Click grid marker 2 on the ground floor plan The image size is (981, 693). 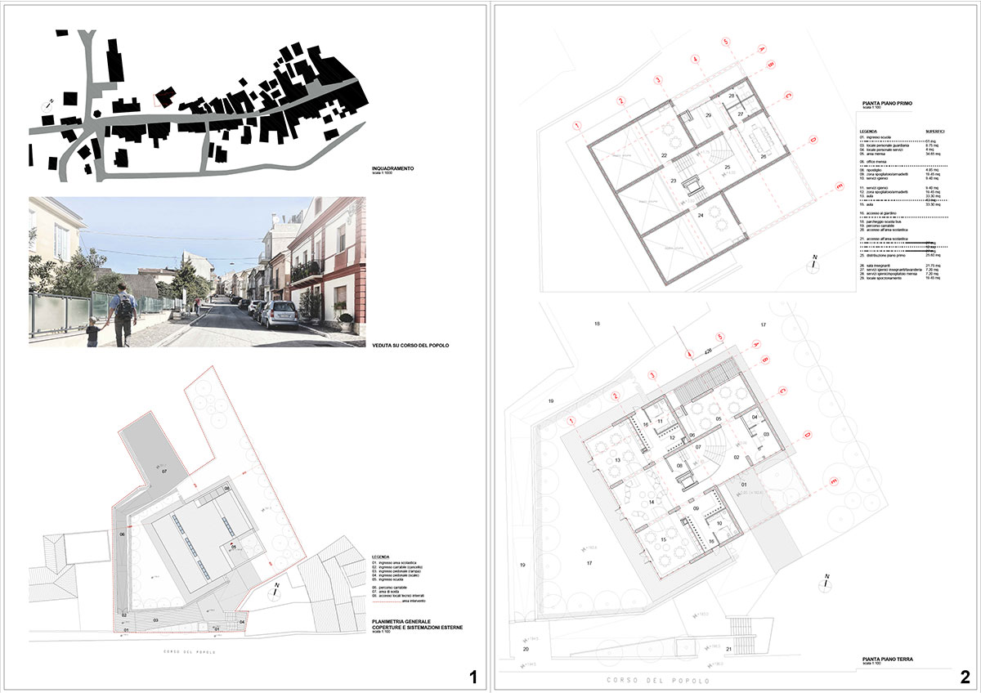tap(615, 396)
